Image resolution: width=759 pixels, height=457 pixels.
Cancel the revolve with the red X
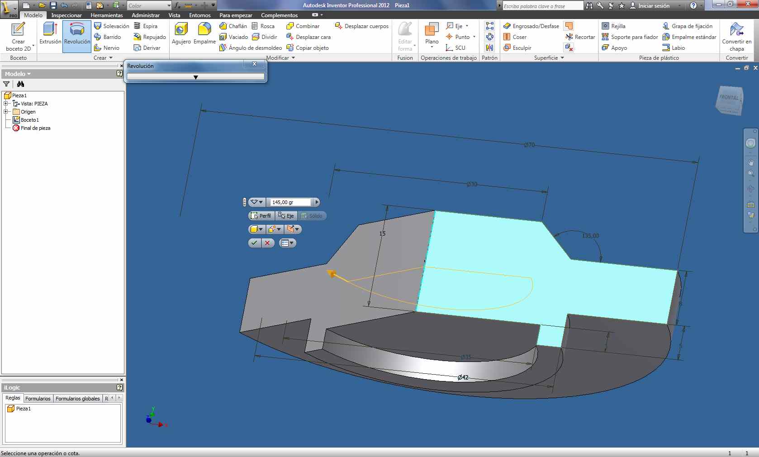[268, 243]
